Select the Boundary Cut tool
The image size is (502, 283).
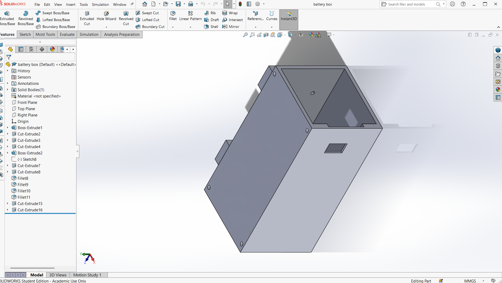(150, 27)
